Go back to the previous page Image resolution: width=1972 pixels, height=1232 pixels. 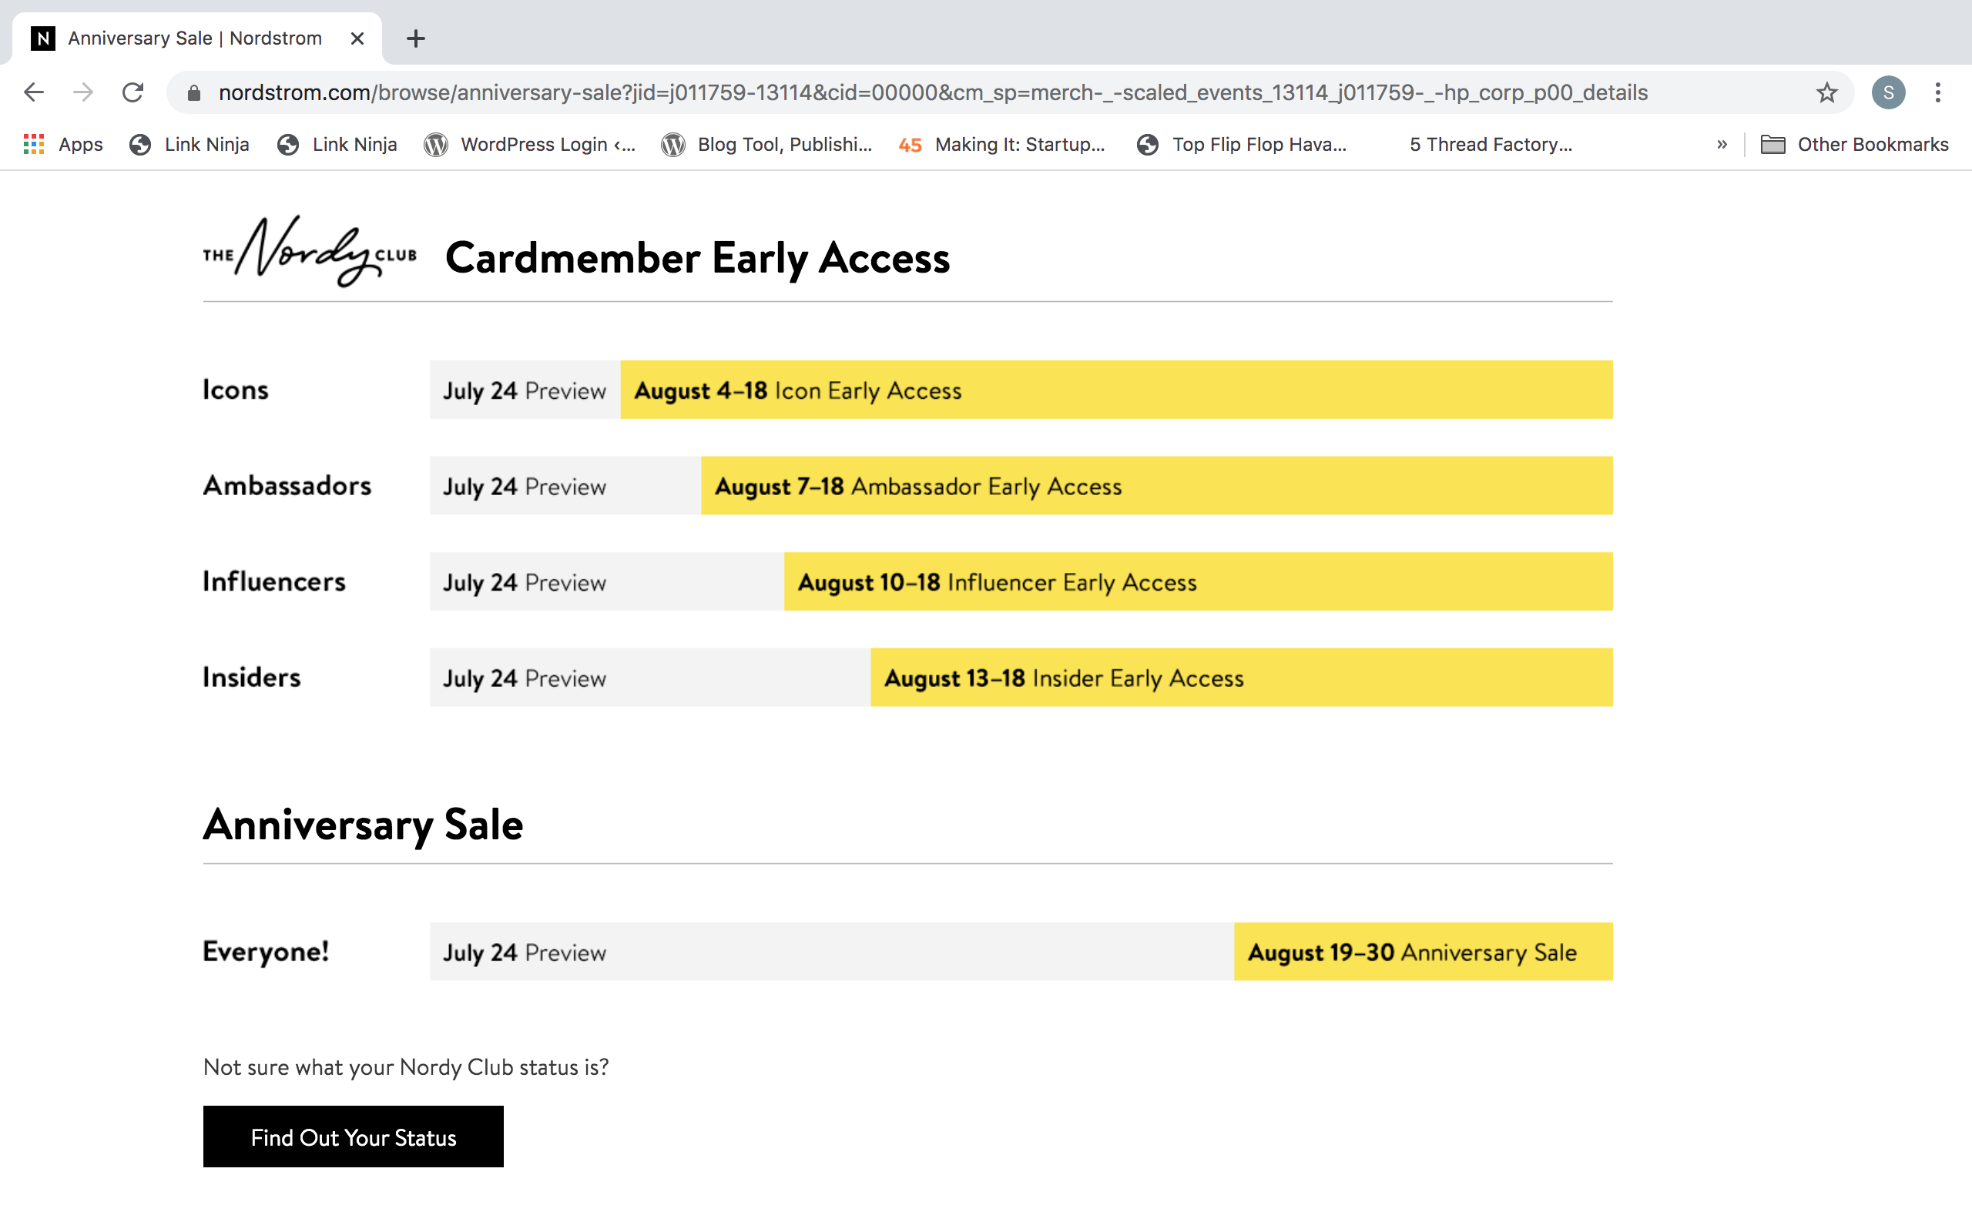[x=33, y=92]
